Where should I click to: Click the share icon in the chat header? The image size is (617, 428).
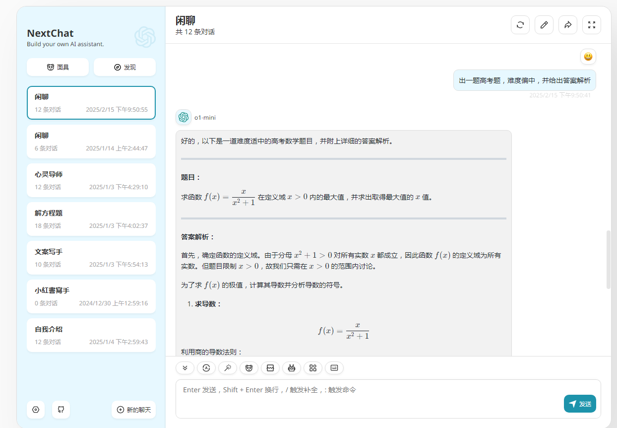coord(568,24)
